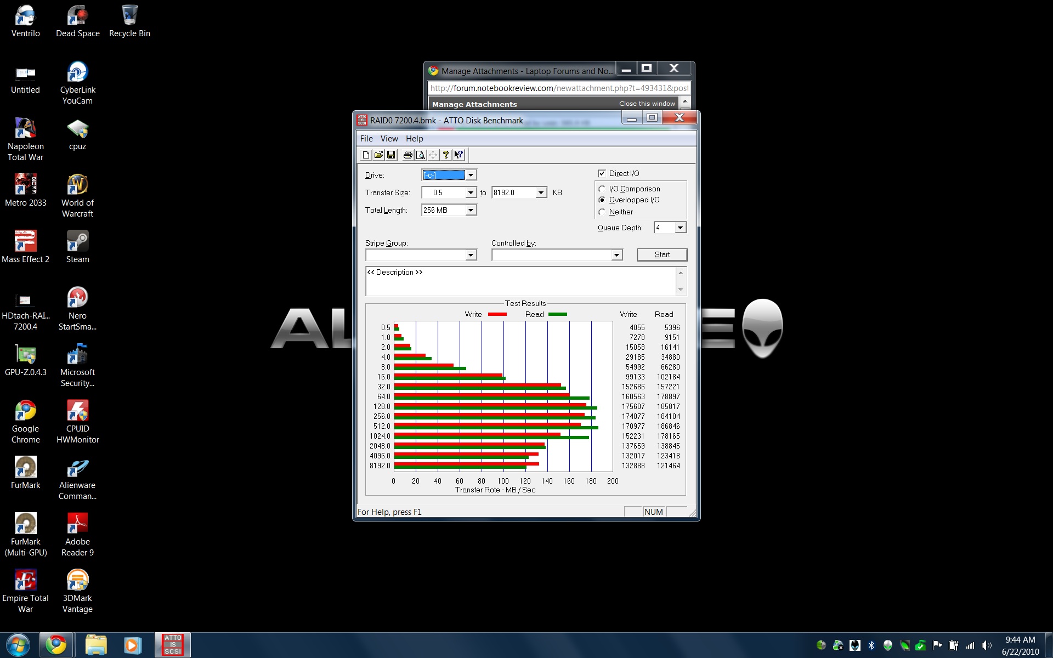Click the ATTO Disk Benchmark taskbar icon
The image size is (1053, 658).
coord(173,645)
